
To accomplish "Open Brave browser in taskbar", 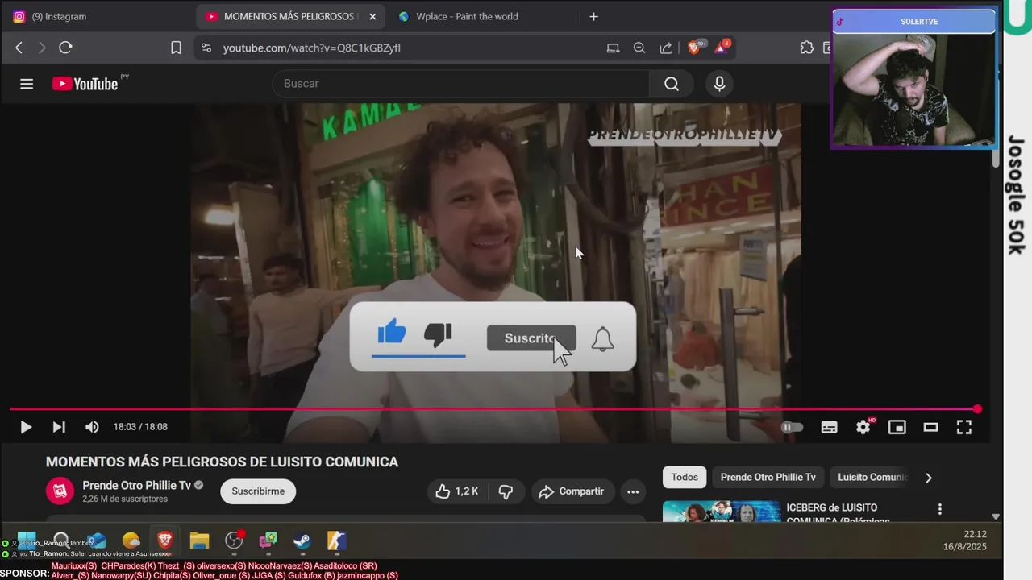I will coord(164,540).
